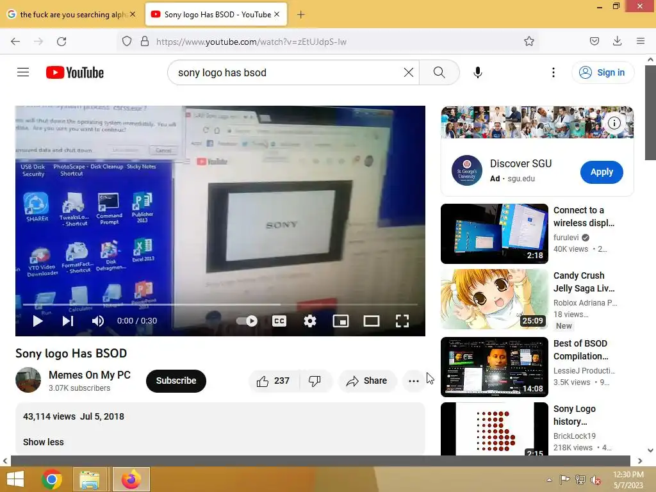Viewport: 656px width, 492px height.
Task: Switch to theater mode
Action: 372,321
